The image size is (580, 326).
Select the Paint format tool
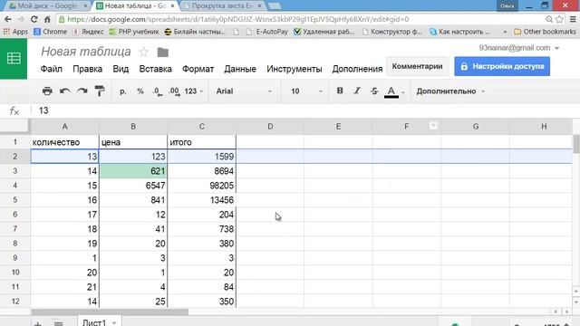click(100, 91)
